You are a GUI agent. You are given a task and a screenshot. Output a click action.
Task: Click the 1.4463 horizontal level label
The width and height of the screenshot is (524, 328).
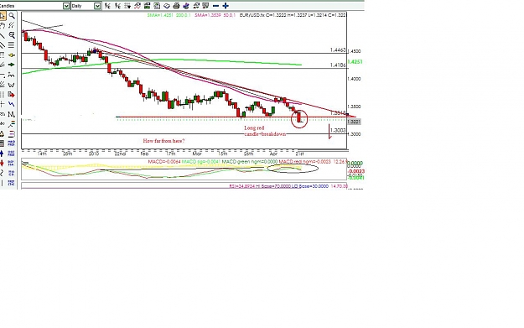(x=338, y=49)
